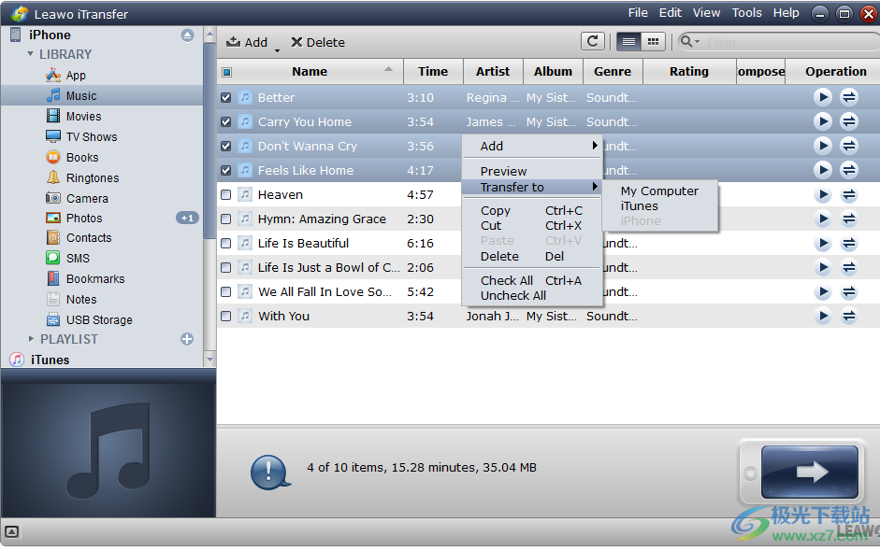Transfer the song Carry You Home
The width and height of the screenshot is (880, 551).
tap(849, 121)
